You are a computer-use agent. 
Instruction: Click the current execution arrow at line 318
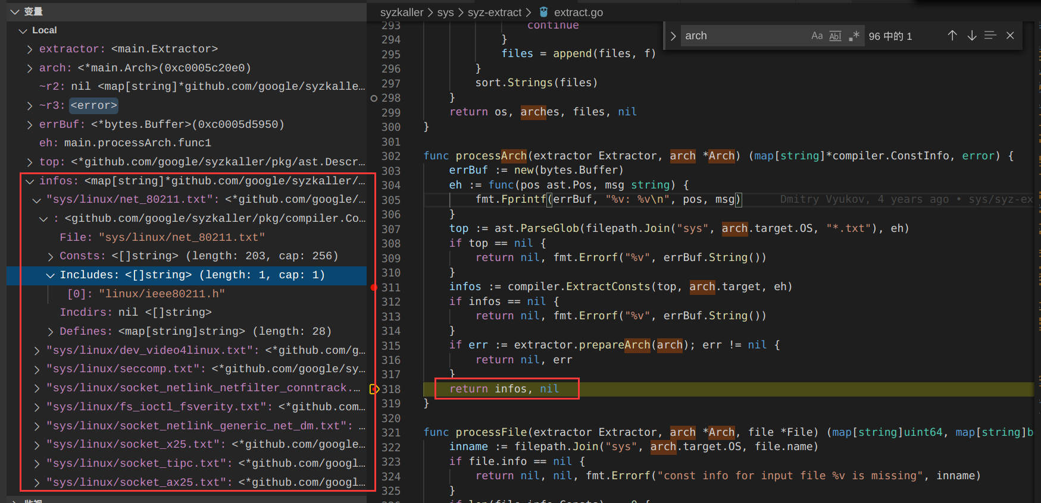tap(374, 389)
